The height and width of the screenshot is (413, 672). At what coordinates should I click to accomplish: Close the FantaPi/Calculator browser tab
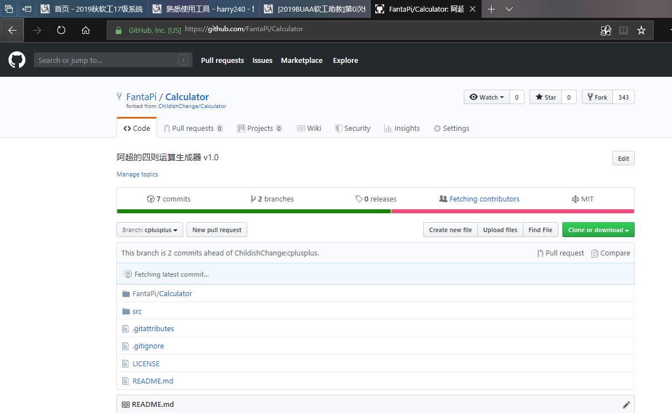click(x=473, y=9)
